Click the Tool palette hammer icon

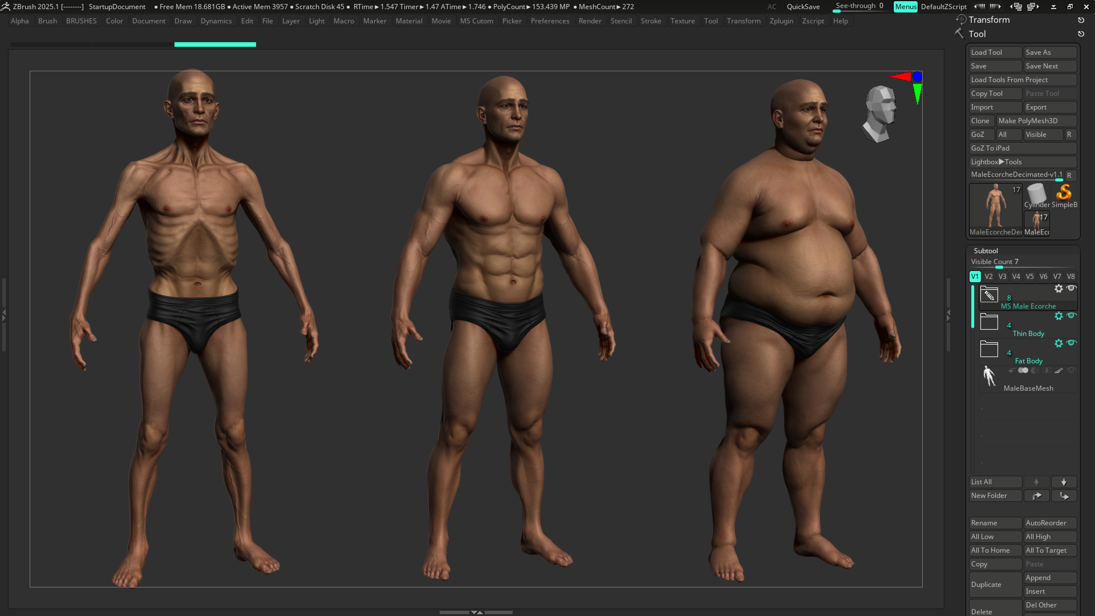pyautogui.click(x=959, y=34)
